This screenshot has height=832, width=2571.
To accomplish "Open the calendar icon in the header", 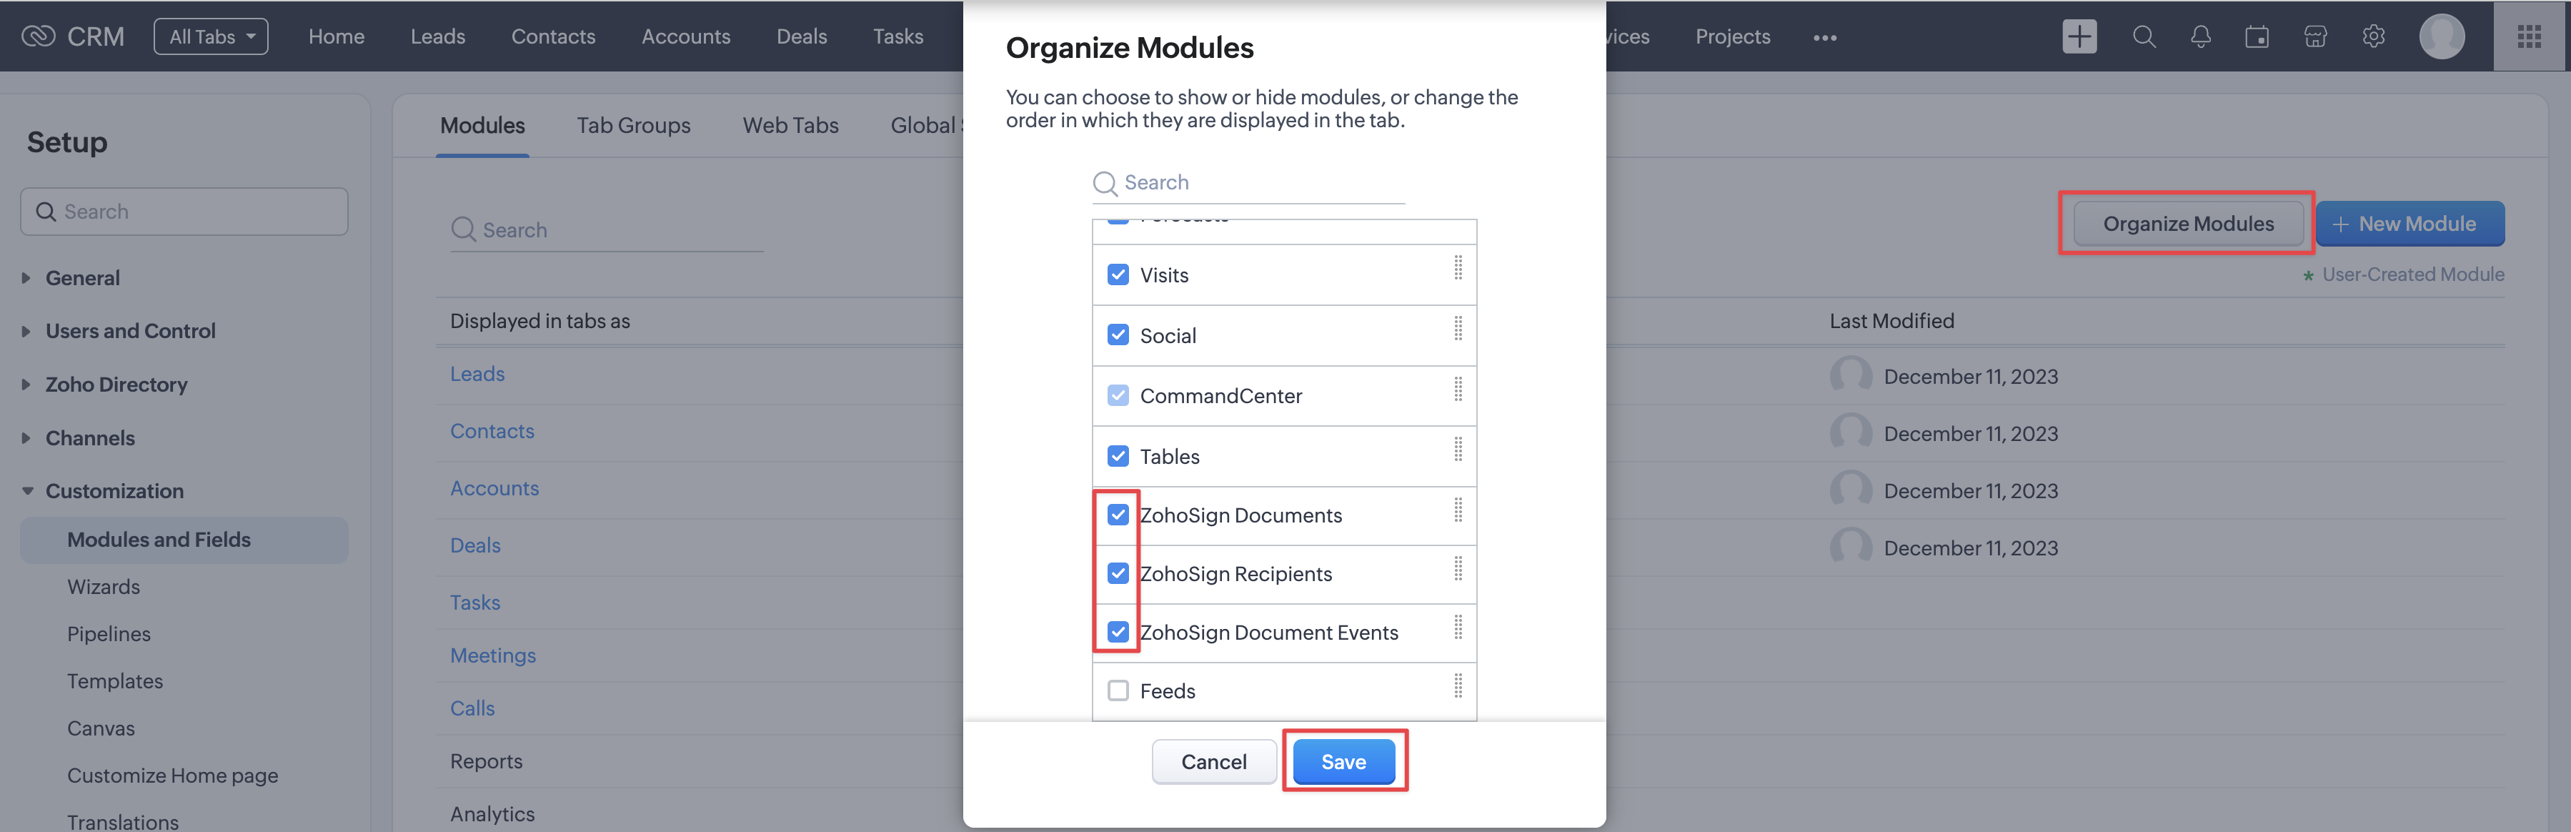I will [x=2257, y=36].
